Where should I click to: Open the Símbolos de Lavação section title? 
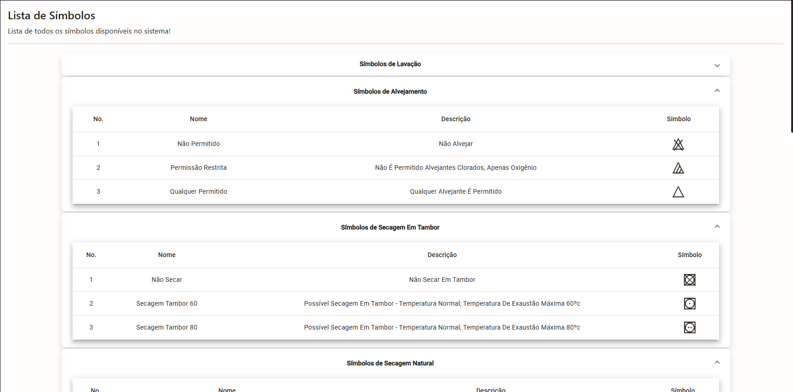pos(390,64)
